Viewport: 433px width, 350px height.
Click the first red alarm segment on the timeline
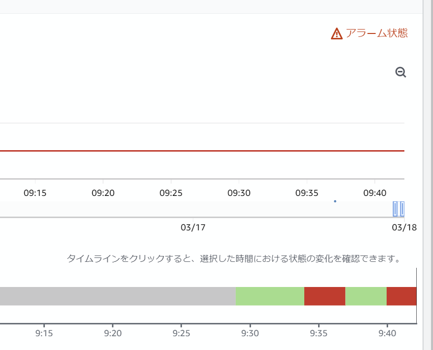tap(325, 296)
